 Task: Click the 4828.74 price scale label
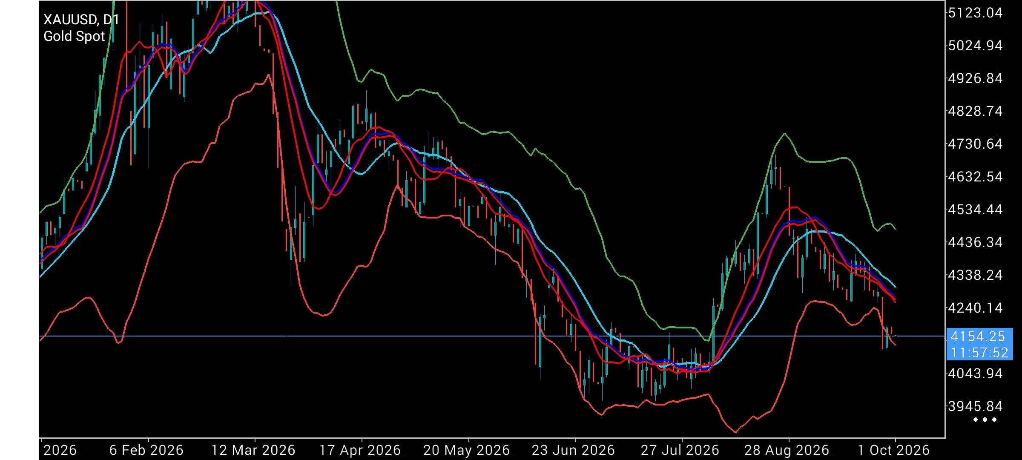(x=975, y=111)
